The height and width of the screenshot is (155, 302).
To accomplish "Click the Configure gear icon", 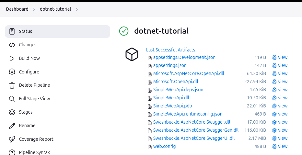I will coord(12,72).
